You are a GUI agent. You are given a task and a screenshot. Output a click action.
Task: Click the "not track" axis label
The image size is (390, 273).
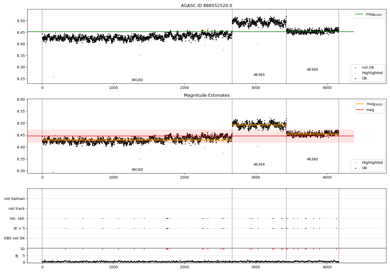click(x=17, y=209)
